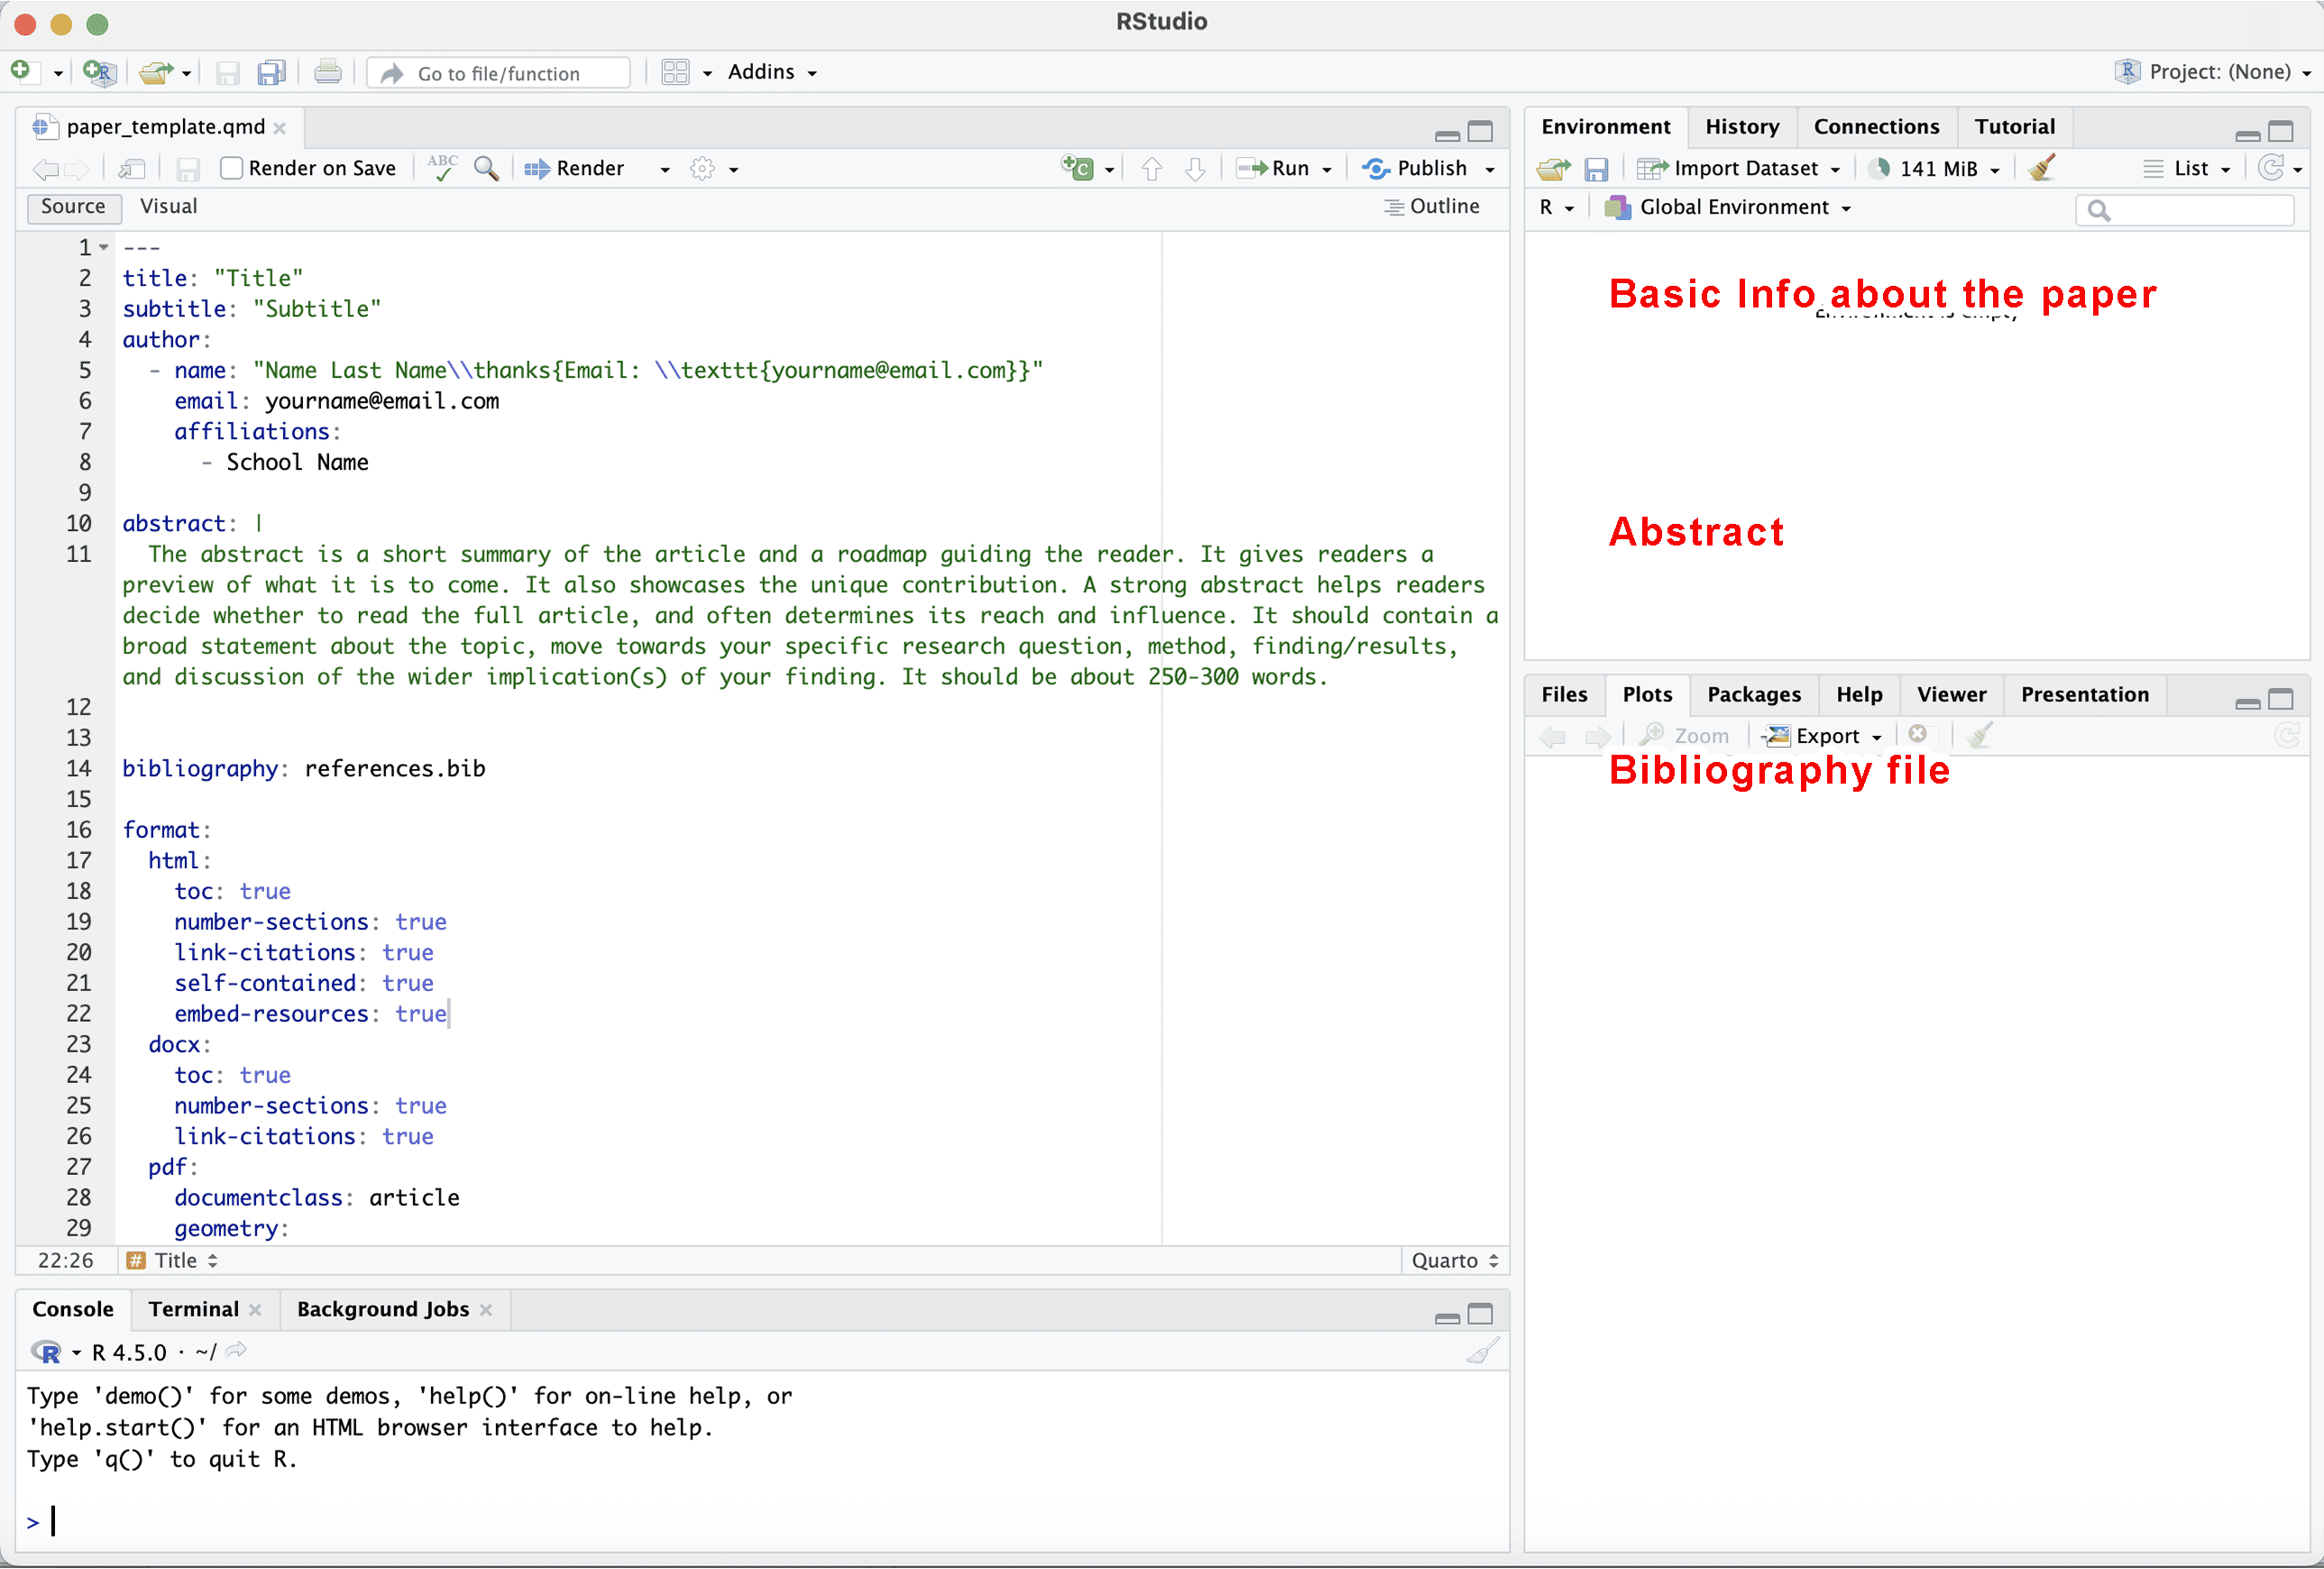This screenshot has height=1569, width=2324.
Task: Switch the editor to Visual mode
Action: point(168,206)
